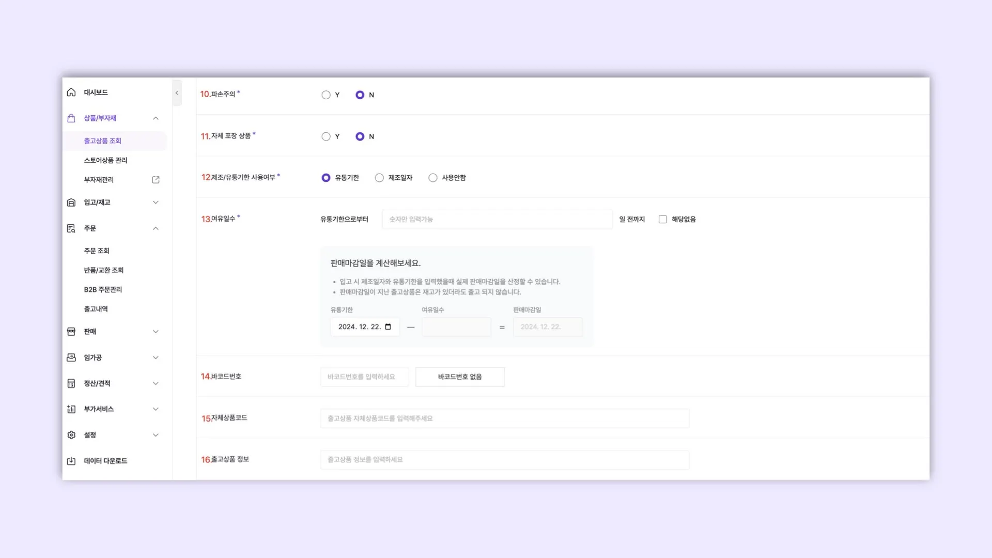
Task: Select Y for 파손주의
Action: pyautogui.click(x=326, y=95)
